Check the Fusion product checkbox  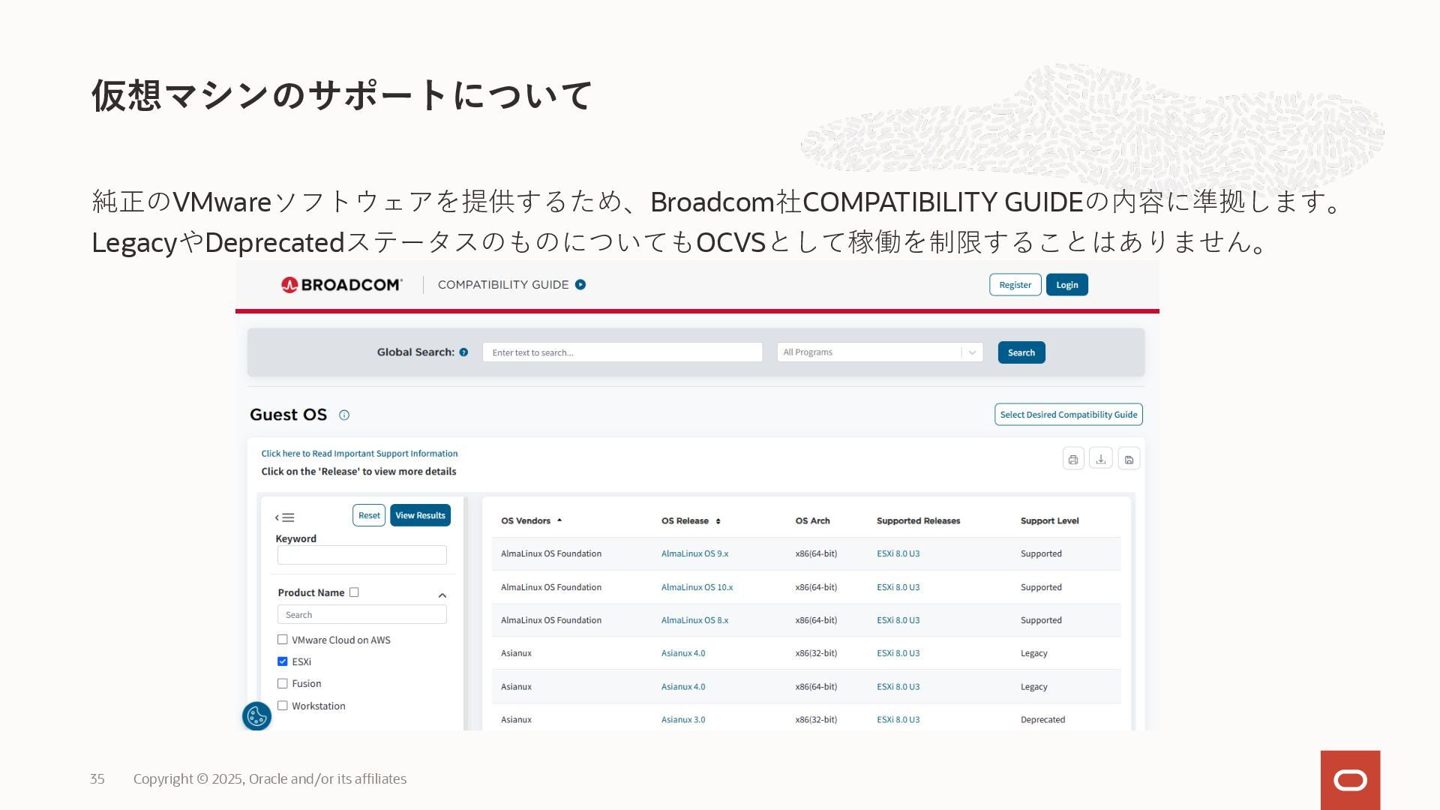pos(283,683)
